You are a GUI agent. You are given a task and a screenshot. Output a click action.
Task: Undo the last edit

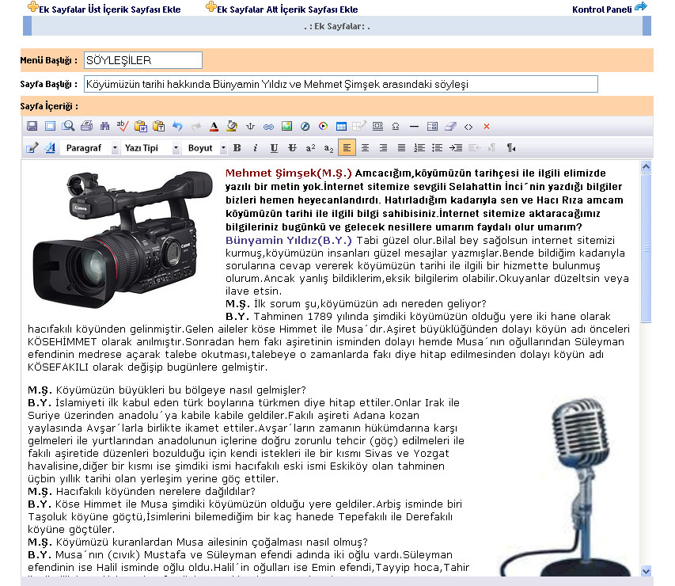[x=177, y=126]
